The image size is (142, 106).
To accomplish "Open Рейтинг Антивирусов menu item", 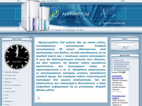I will click(x=12, y=85).
